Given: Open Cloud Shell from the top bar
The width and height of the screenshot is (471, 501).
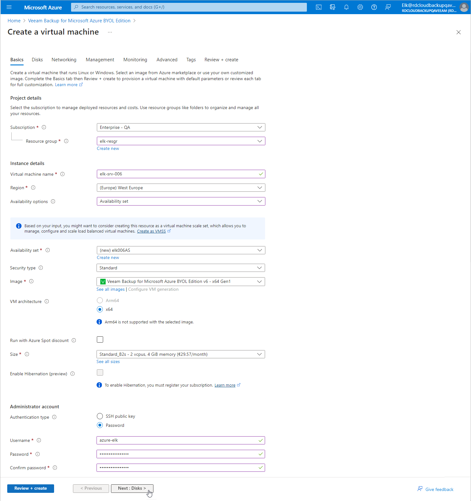Looking at the screenshot, I should 319,7.
